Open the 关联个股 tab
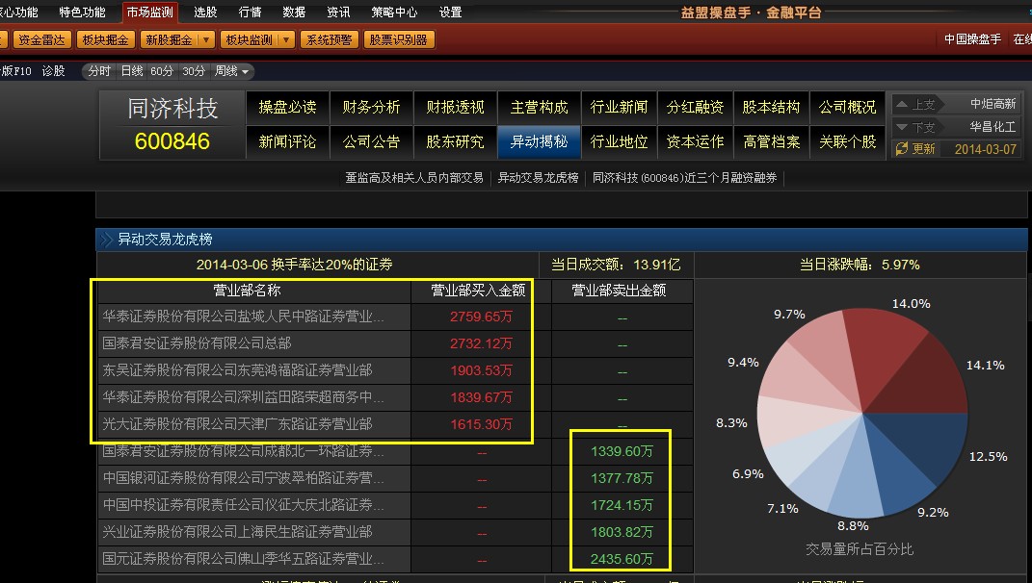Viewport: 1032px width, 583px height. coord(847,142)
